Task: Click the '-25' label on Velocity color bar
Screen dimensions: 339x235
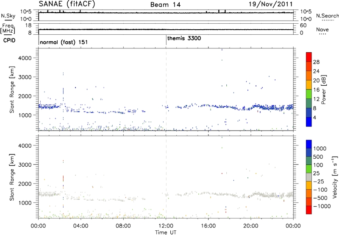Action: 319,181
